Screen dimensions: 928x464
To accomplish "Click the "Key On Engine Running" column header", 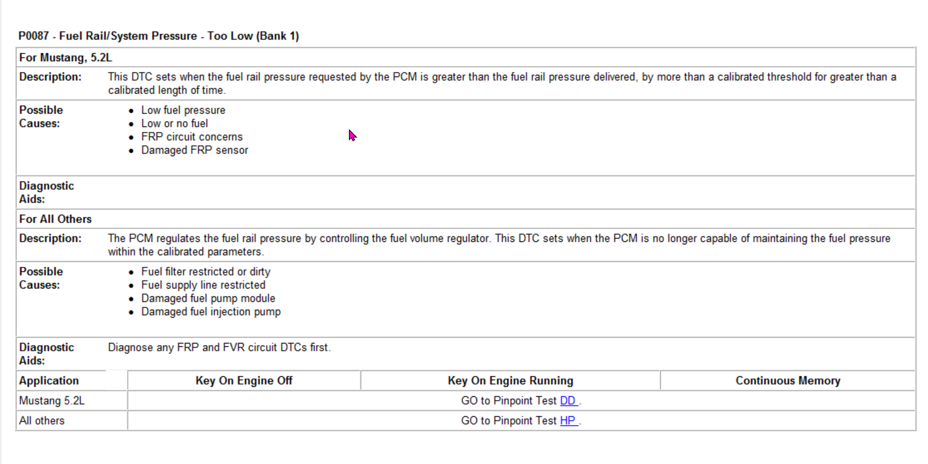I will click(x=510, y=380).
